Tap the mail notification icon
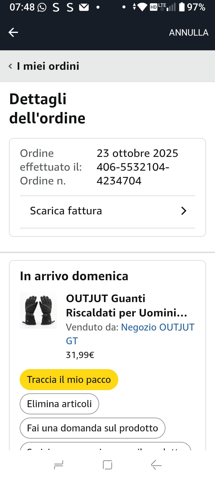The width and height of the screenshot is (215, 479). click(x=84, y=7)
